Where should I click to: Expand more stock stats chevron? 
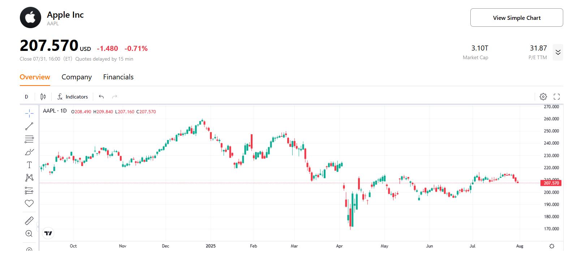[x=558, y=53]
